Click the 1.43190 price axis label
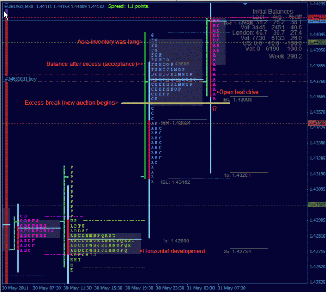The height and width of the screenshot is (293, 327). point(318,174)
